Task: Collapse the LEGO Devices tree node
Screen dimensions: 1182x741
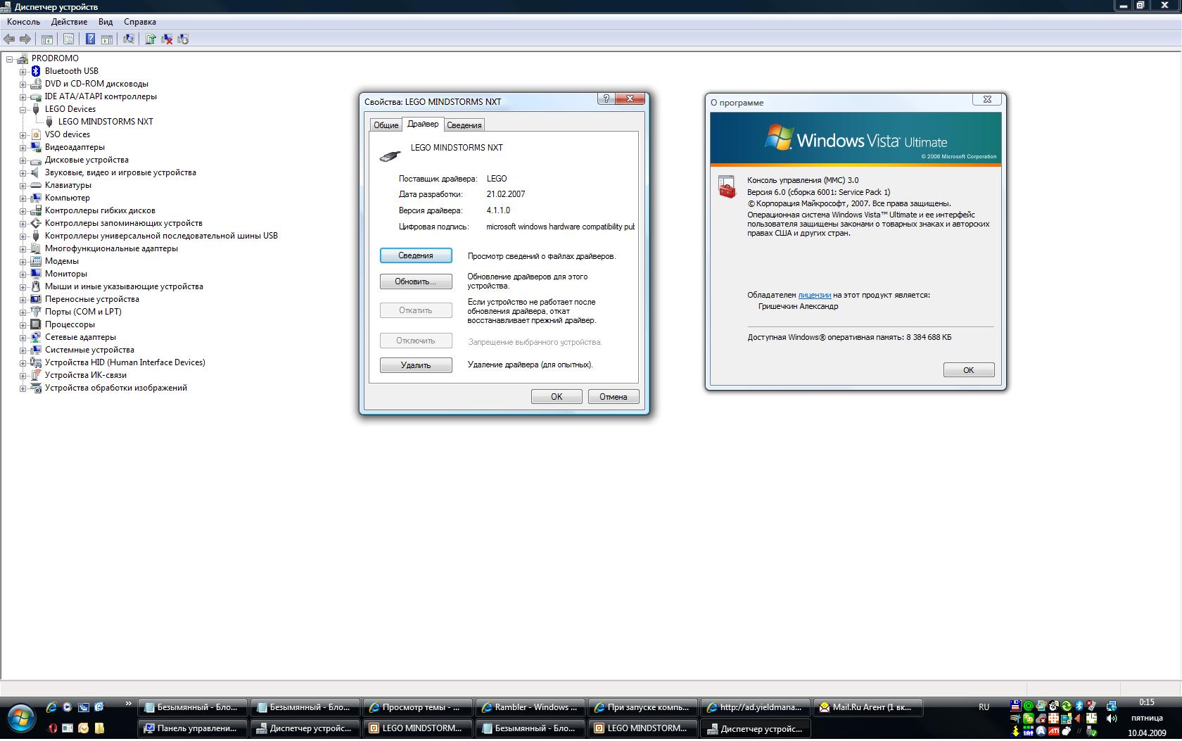Action: 23,110
